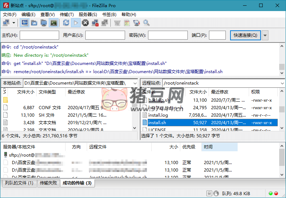The height and width of the screenshot is (198, 286).
Task: Toggle message log display icon
Action: tap(25, 23)
